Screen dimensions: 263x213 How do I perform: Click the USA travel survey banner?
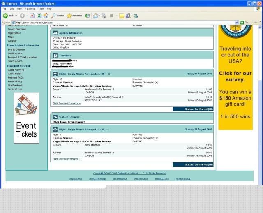tap(235, 77)
